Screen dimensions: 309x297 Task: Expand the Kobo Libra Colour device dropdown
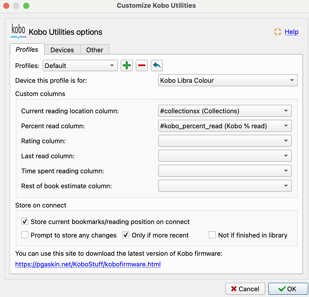pos(228,80)
